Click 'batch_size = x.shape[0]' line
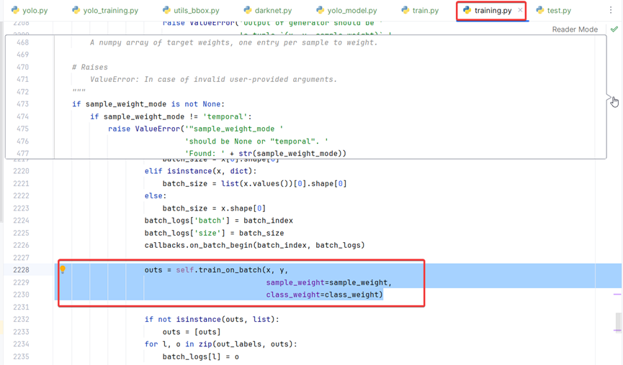This screenshot has width=623, height=365. click(214, 208)
